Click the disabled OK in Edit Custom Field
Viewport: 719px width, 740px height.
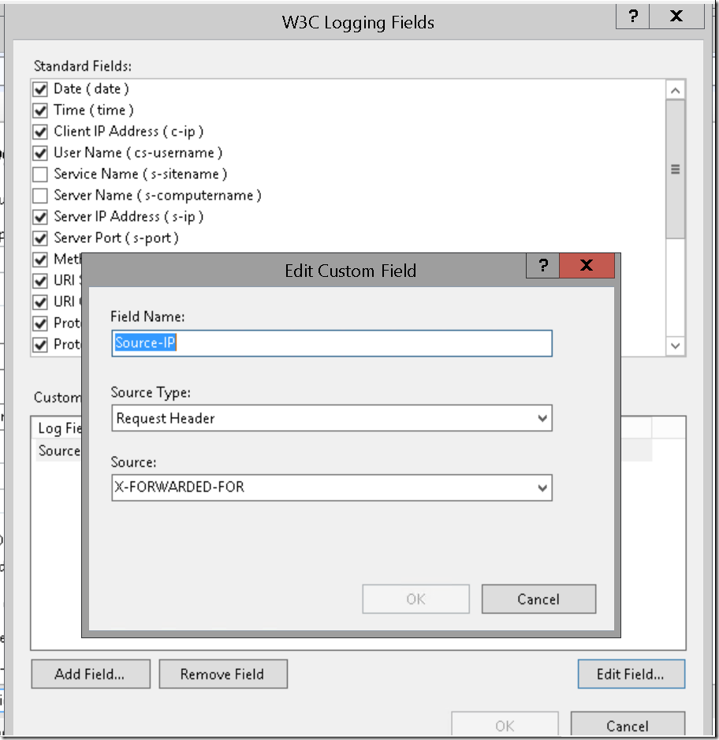(x=415, y=599)
